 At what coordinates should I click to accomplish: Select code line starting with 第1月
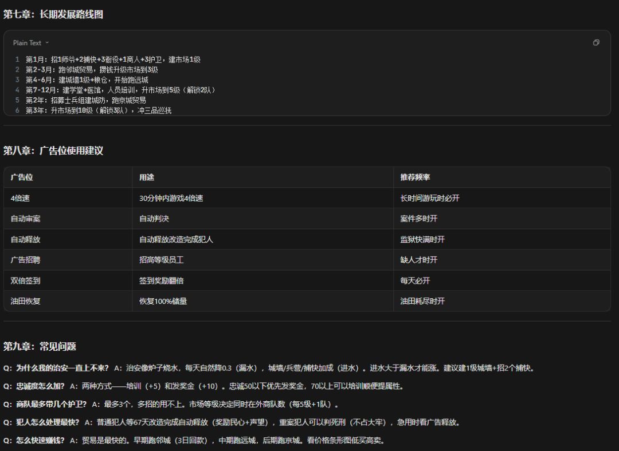pos(113,60)
